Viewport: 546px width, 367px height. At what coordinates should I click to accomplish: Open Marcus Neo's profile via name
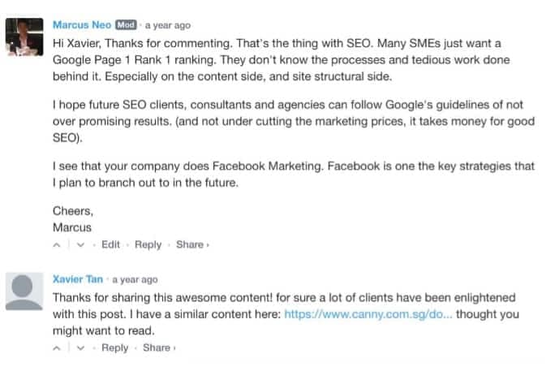pos(81,24)
